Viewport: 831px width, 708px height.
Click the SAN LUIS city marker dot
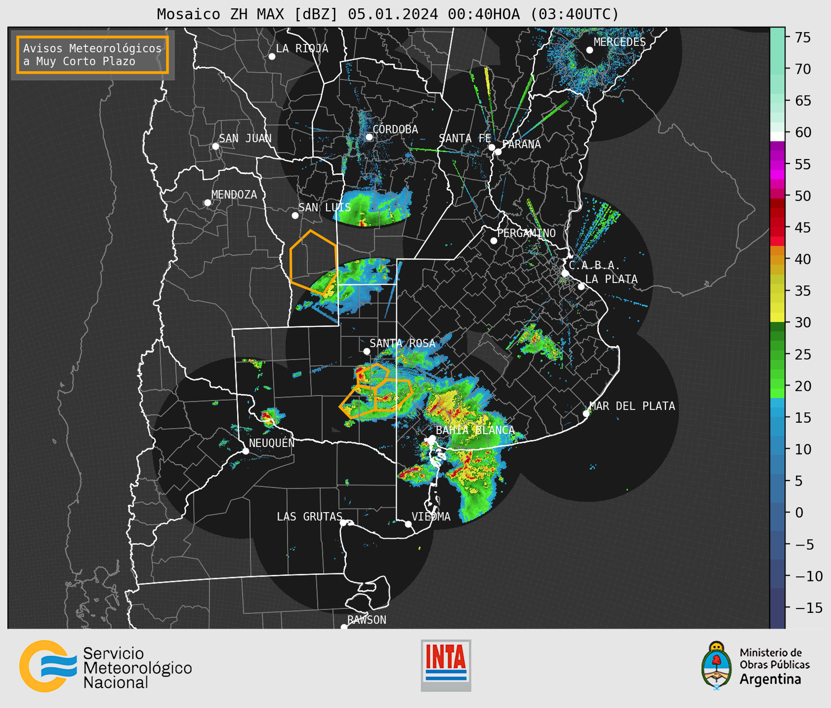(295, 216)
